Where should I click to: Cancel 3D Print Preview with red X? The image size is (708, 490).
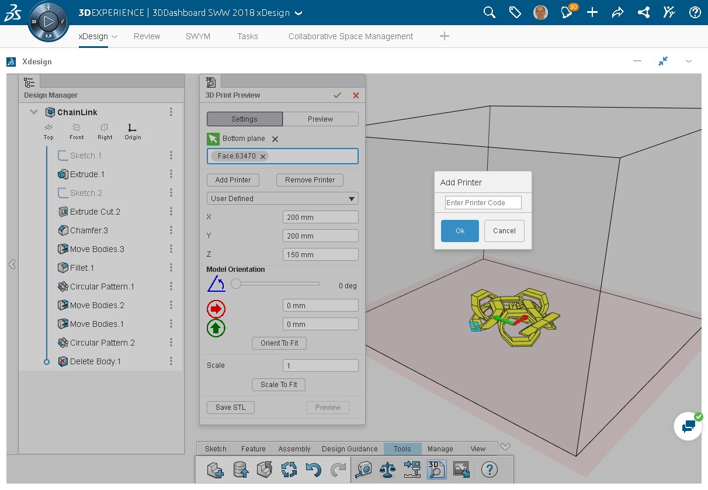356,95
